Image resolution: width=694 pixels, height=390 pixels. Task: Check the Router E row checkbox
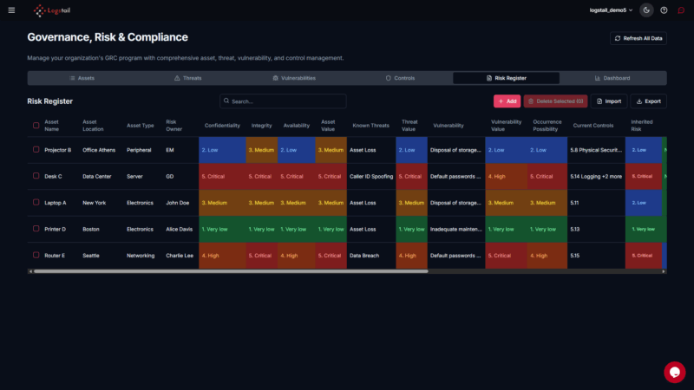pyautogui.click(x=36, y=256)
